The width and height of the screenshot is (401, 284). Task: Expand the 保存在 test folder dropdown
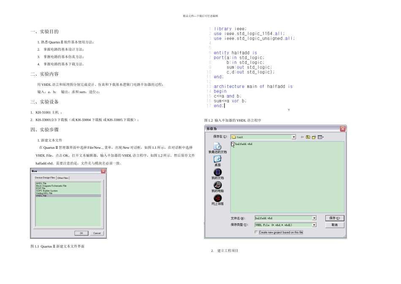tap(294, 137)
